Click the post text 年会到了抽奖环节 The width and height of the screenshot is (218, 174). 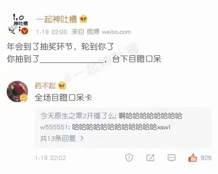pyautogui.click(x=40, y=47)
